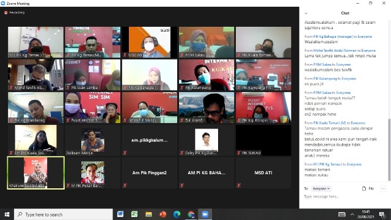Click the muted mic icon on MSD ATI tile
Image resolution: width=391 pixels, height=220 pixels.
[x=239, y=185]
